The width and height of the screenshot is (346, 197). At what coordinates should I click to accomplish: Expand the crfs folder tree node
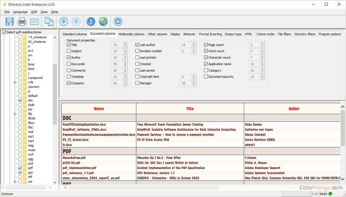(x=15, y=82)
